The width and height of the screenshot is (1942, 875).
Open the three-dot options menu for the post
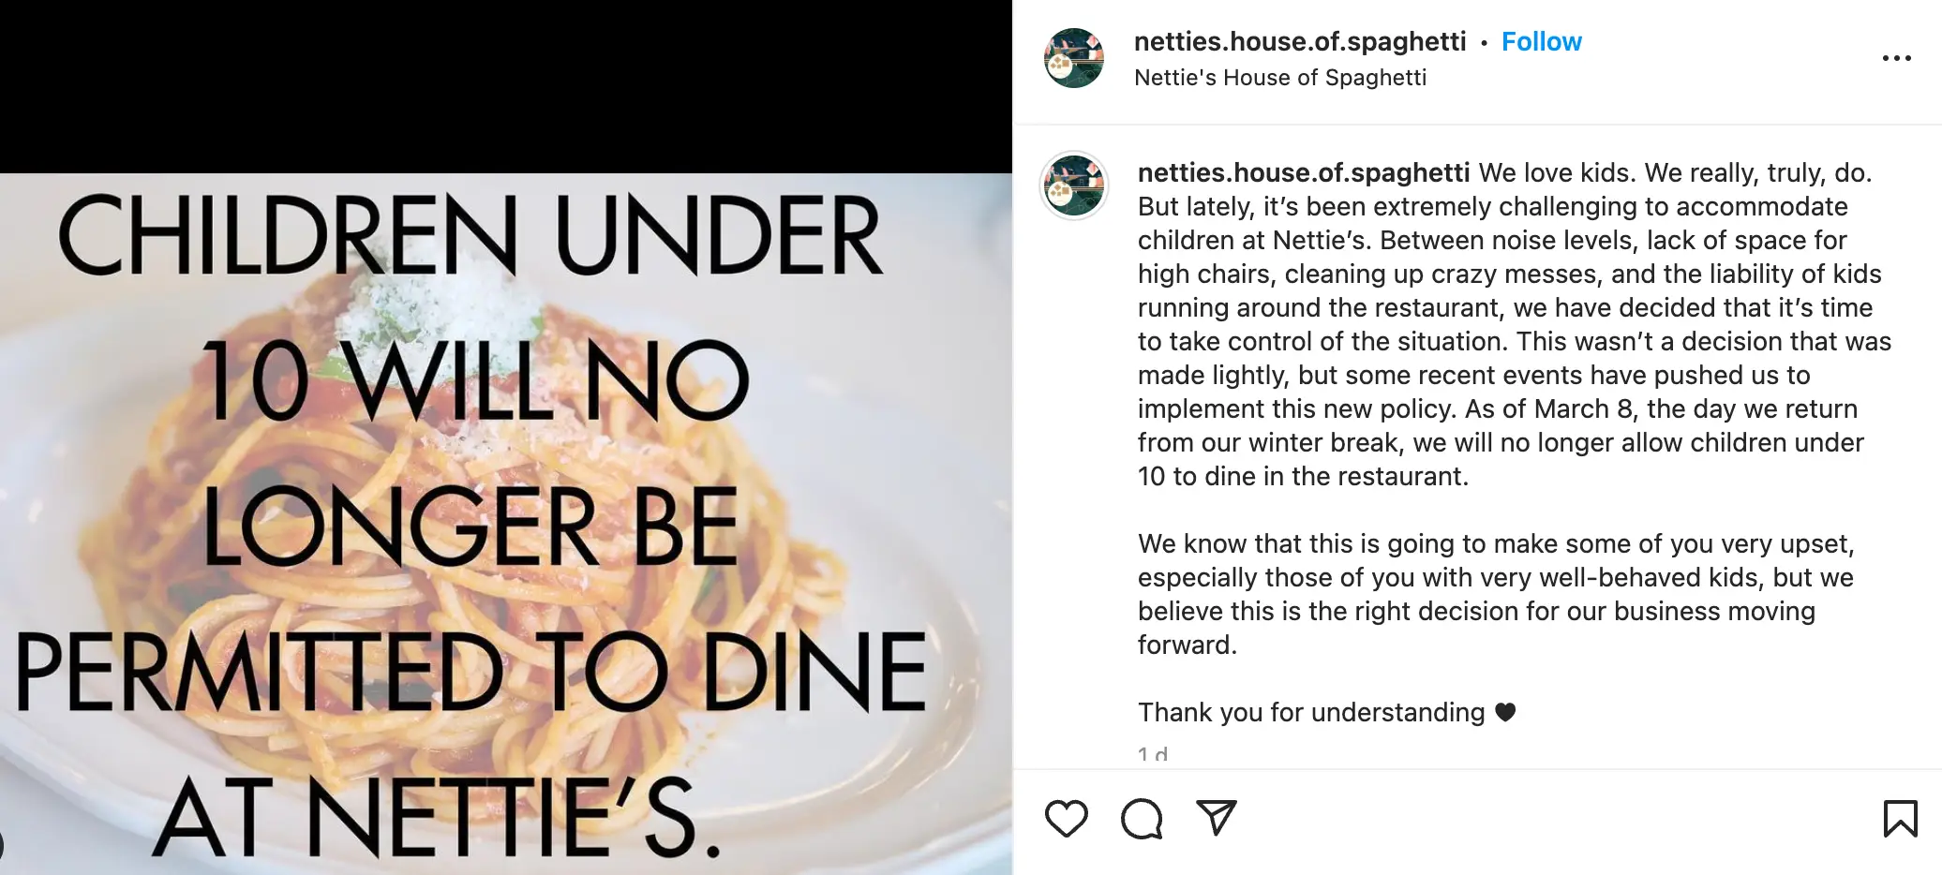[1897, 58]
